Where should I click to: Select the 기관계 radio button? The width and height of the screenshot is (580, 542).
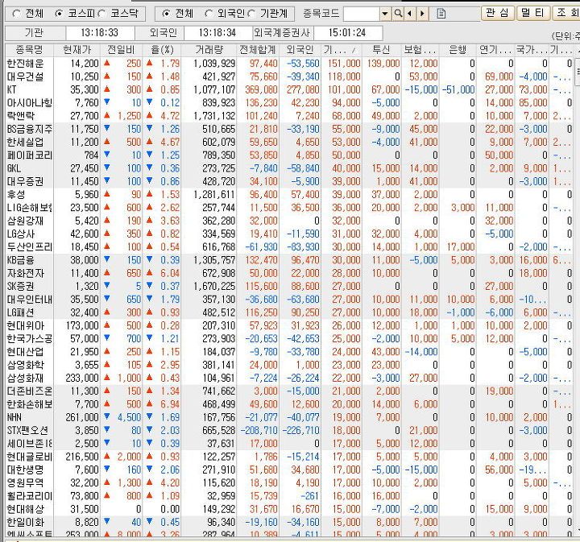[251, 14]
